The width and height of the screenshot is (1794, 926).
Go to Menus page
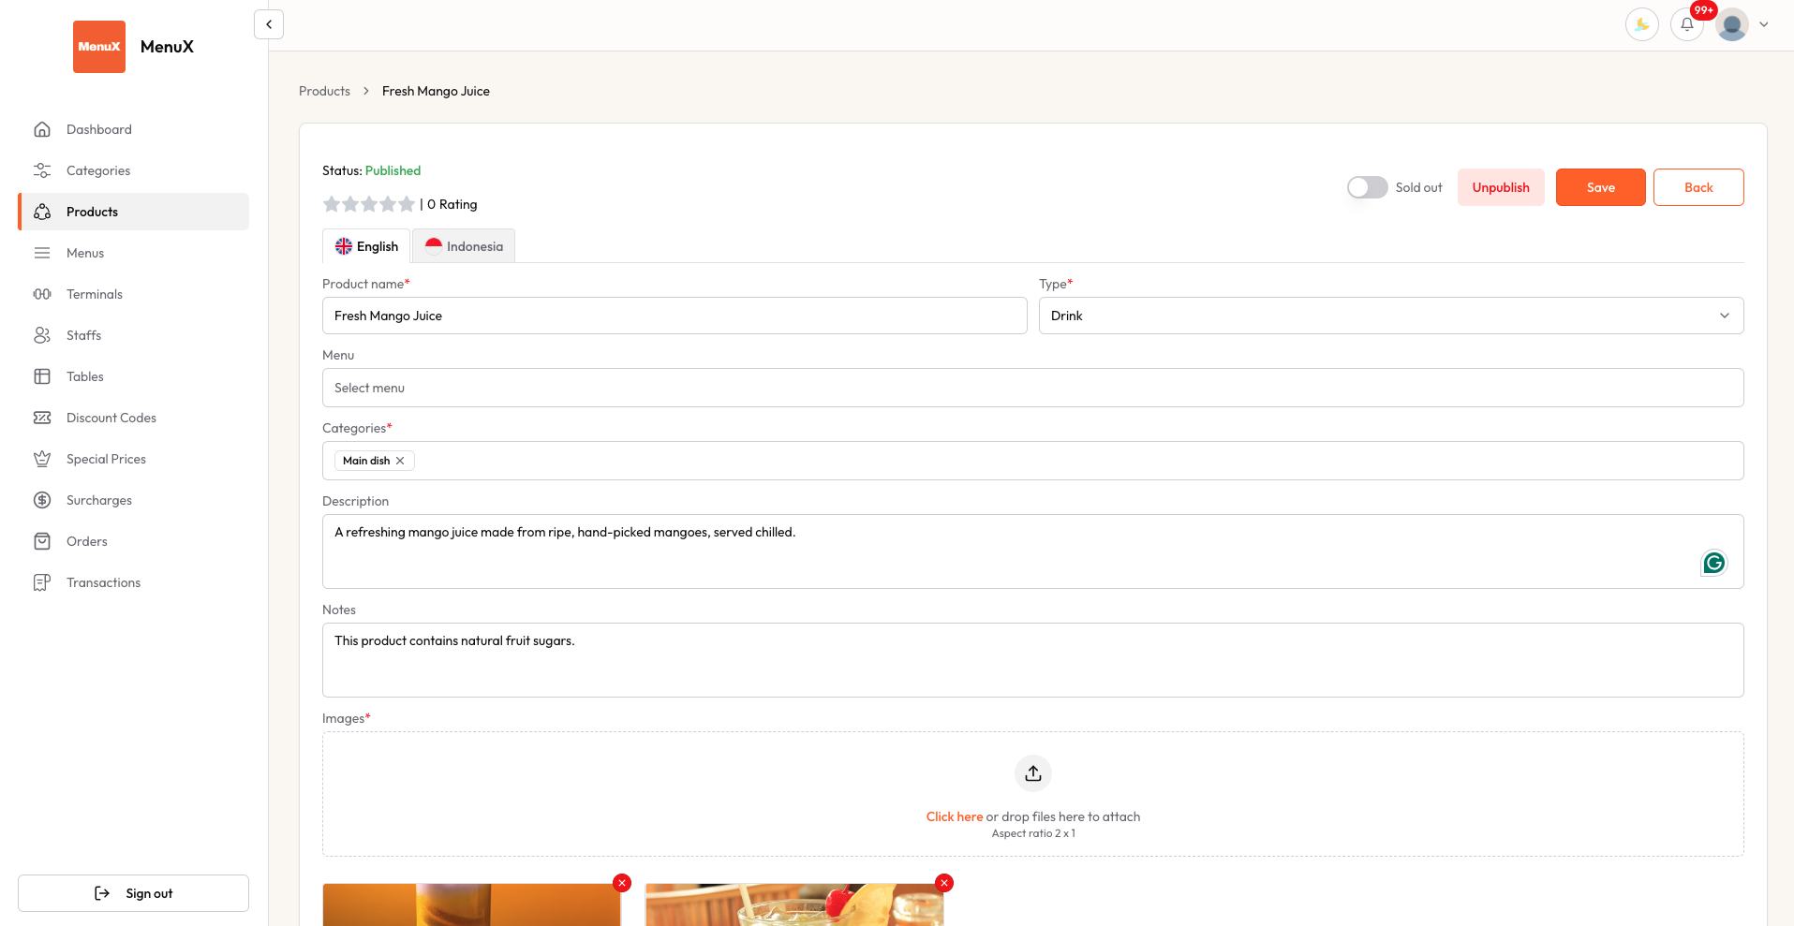[x=133, y=253]
